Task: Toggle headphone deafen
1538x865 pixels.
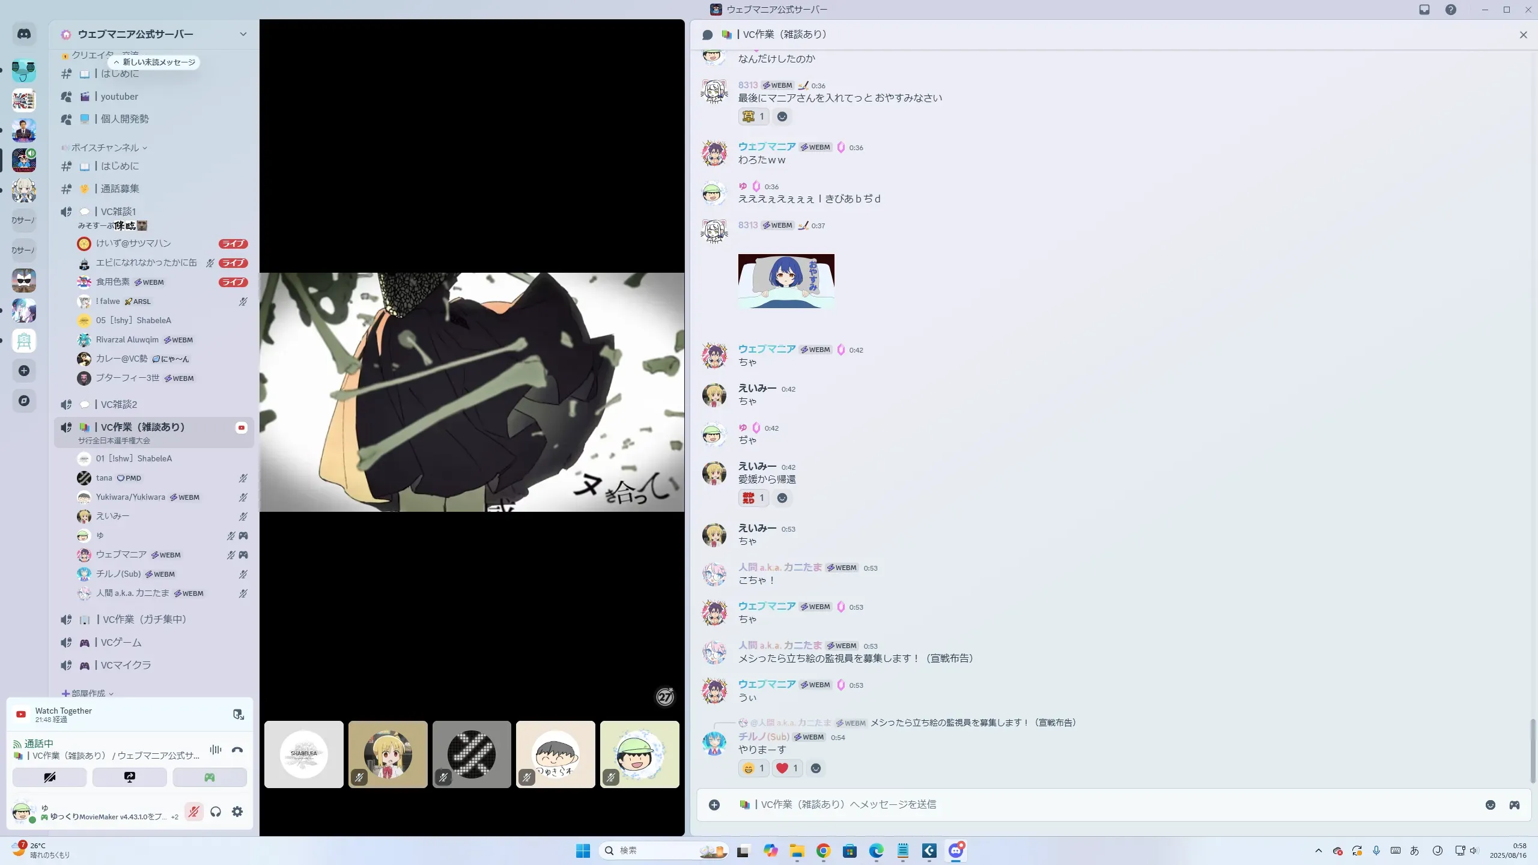Action: tap(216, 812)
